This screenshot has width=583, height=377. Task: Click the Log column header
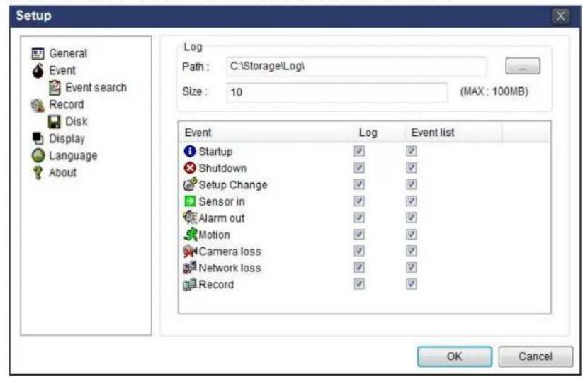378,133
